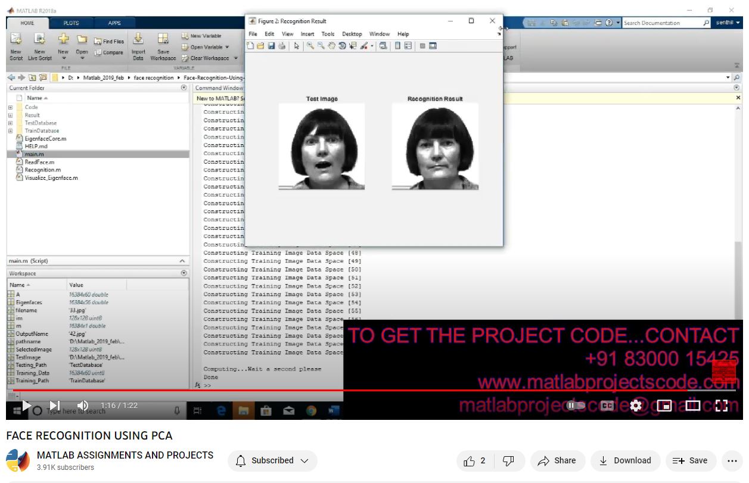Switch to the PLOTS tab
The image size is (749, 483).
pyautogui.click(x=71, y=23)
